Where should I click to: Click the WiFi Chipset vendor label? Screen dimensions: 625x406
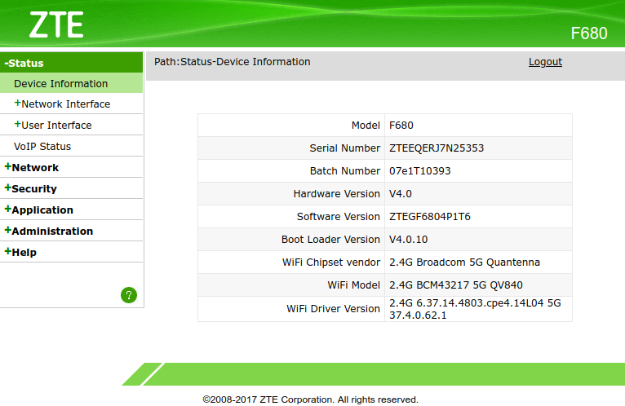point(331,263)
